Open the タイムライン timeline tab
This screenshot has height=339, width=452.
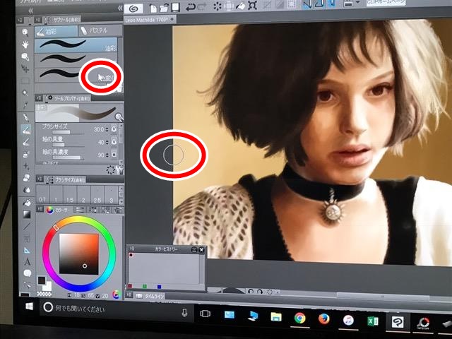[x=150, y=296]
